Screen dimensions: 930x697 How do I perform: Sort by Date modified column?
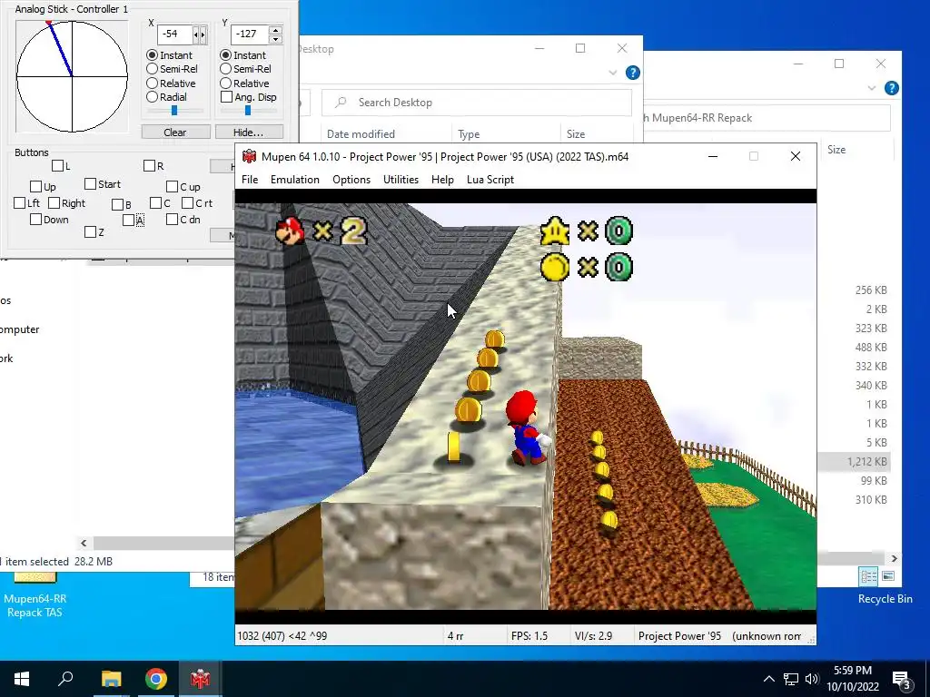coord(361,134)
